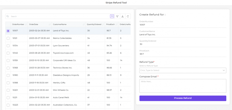Image resolution: width=232 pixels, height=110 pixels.
Task: Select checkbox for order 10121
Action: click(x=8, y=38)
